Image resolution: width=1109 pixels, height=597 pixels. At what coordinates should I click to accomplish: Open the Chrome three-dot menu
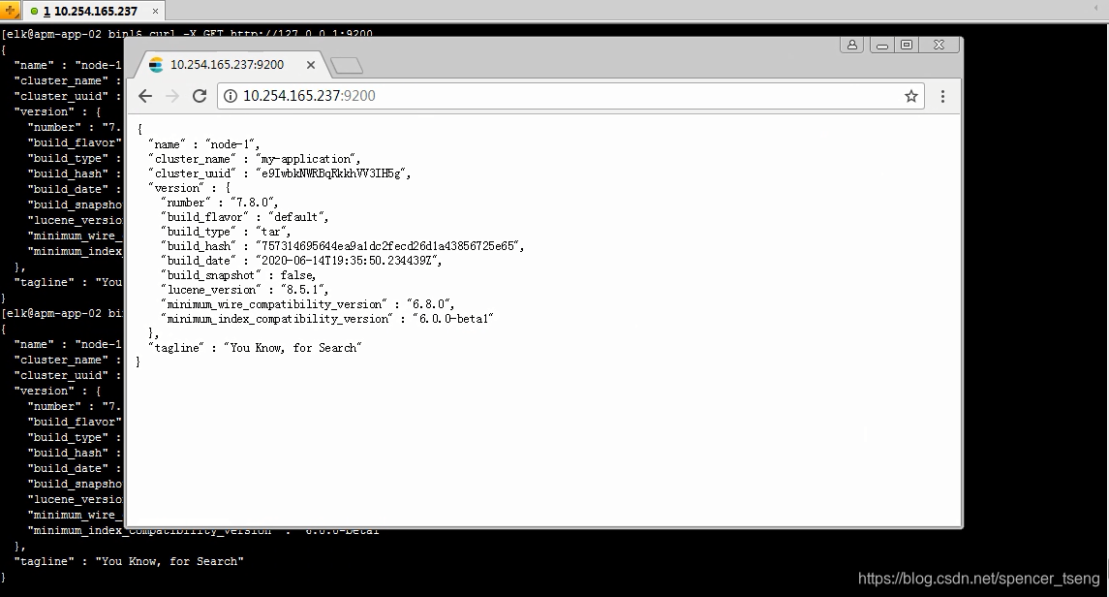coord(942,96)
